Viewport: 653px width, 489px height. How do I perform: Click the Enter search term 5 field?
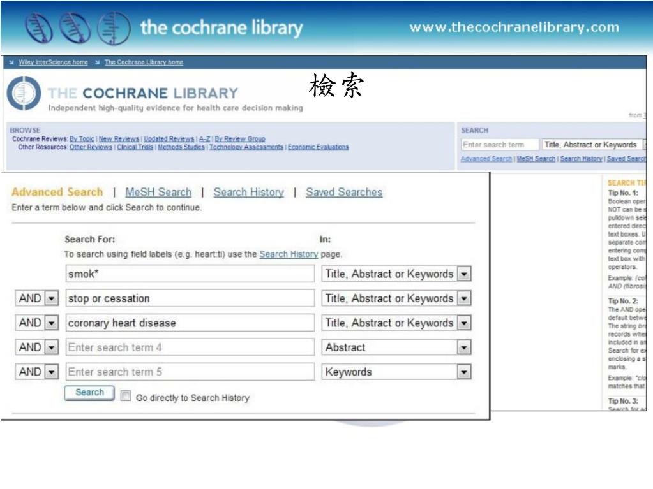pyautogui.click(x=190, y=372)
